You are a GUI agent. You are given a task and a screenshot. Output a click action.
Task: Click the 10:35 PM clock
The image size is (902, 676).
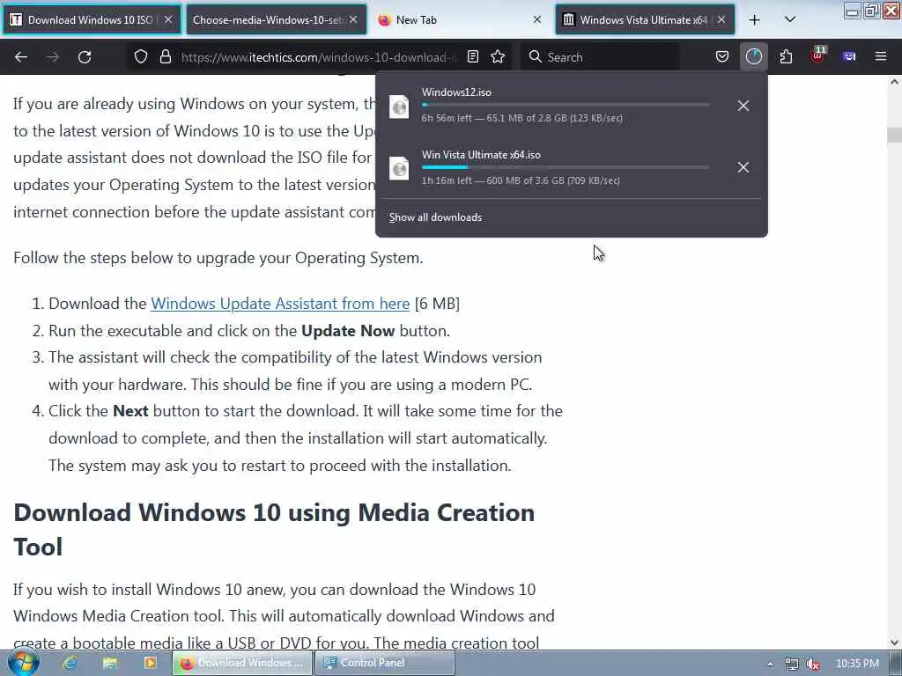pos(857,664)
